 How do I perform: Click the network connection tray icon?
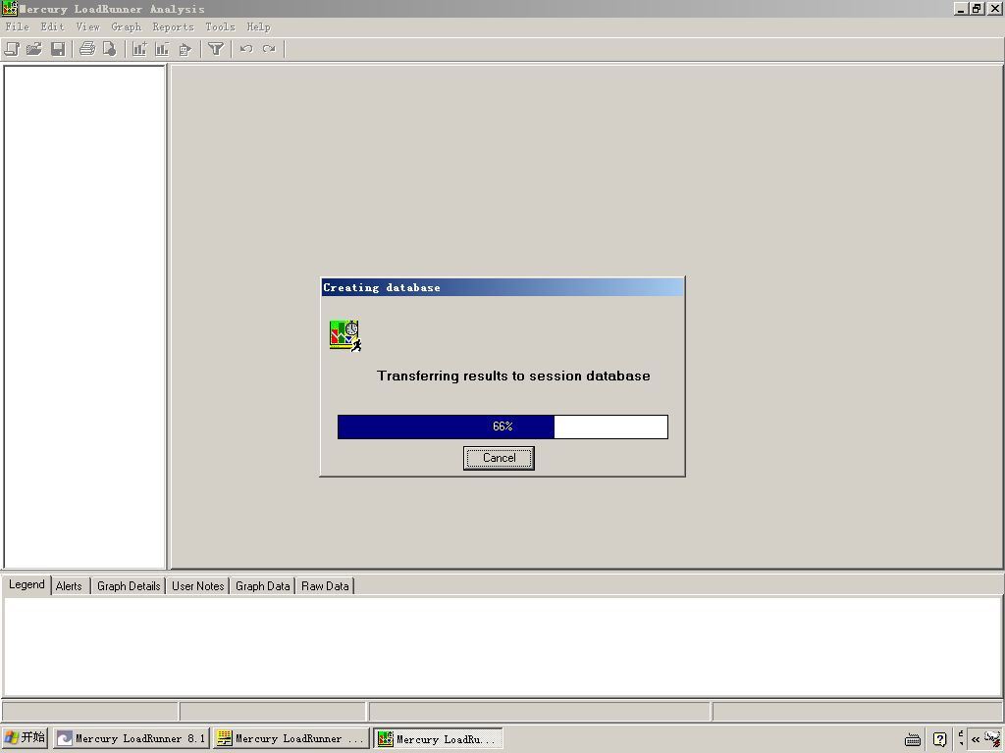pos(992,738)
